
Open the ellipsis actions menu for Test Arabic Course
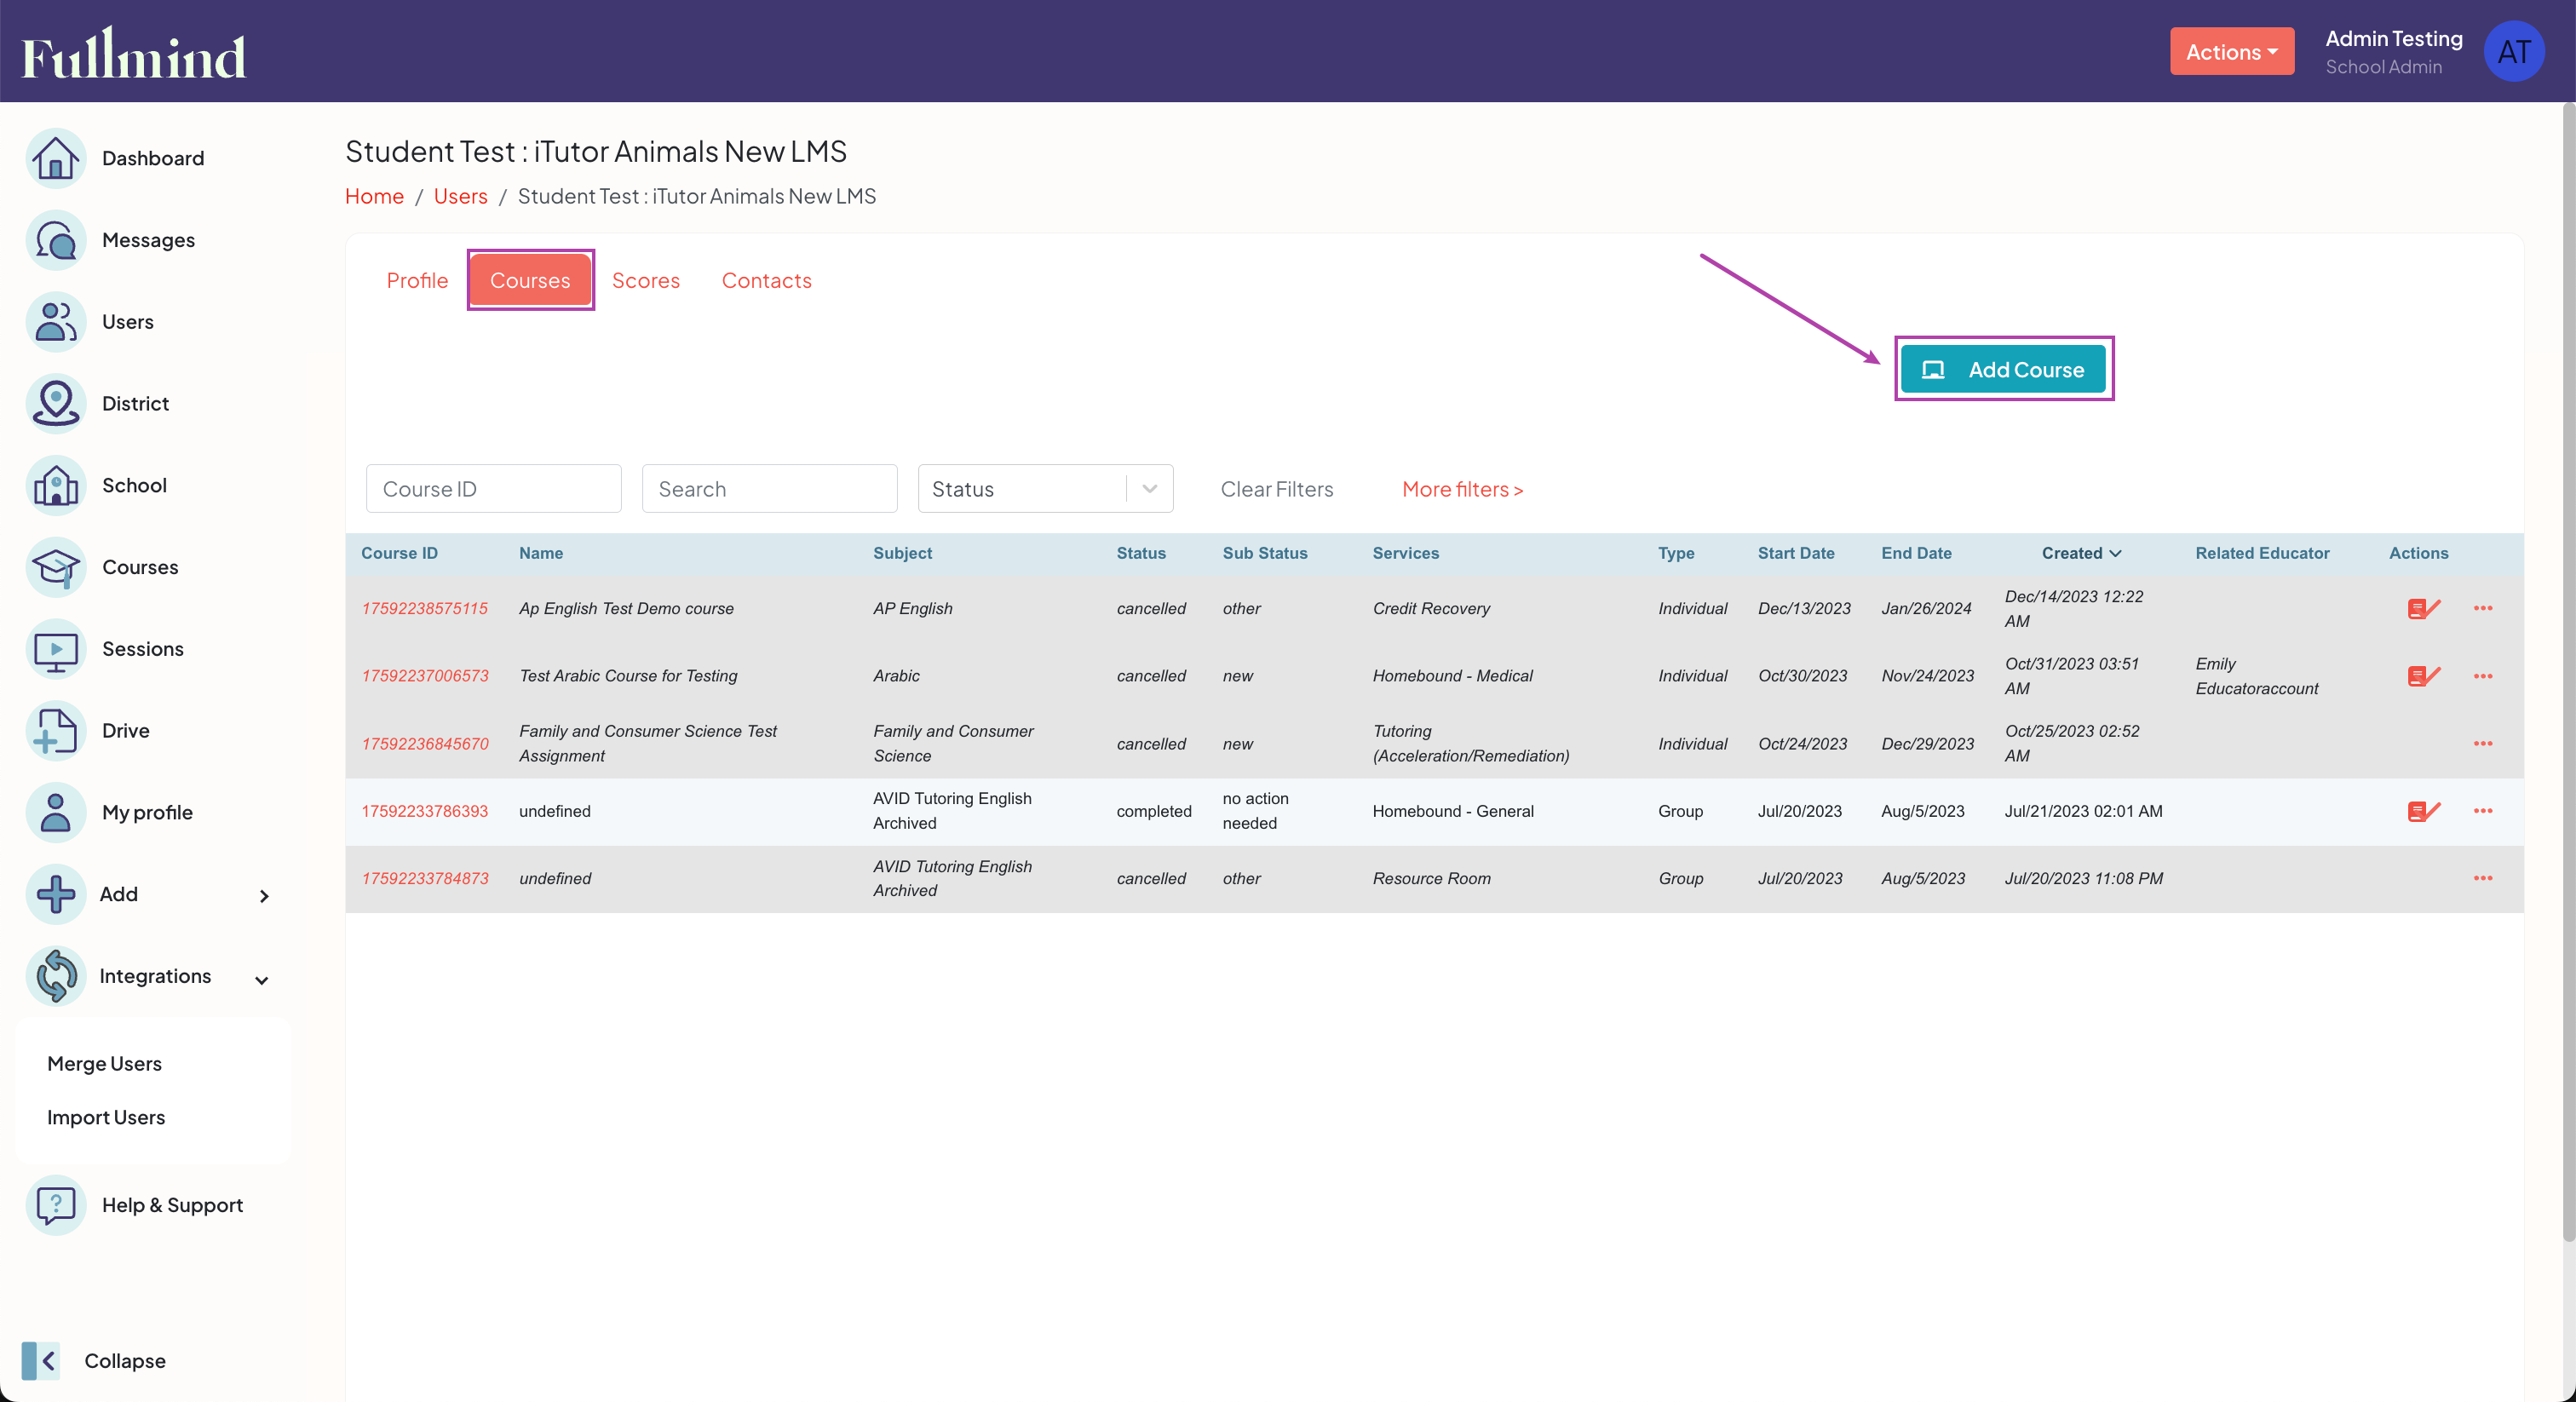click(2484, 676)
